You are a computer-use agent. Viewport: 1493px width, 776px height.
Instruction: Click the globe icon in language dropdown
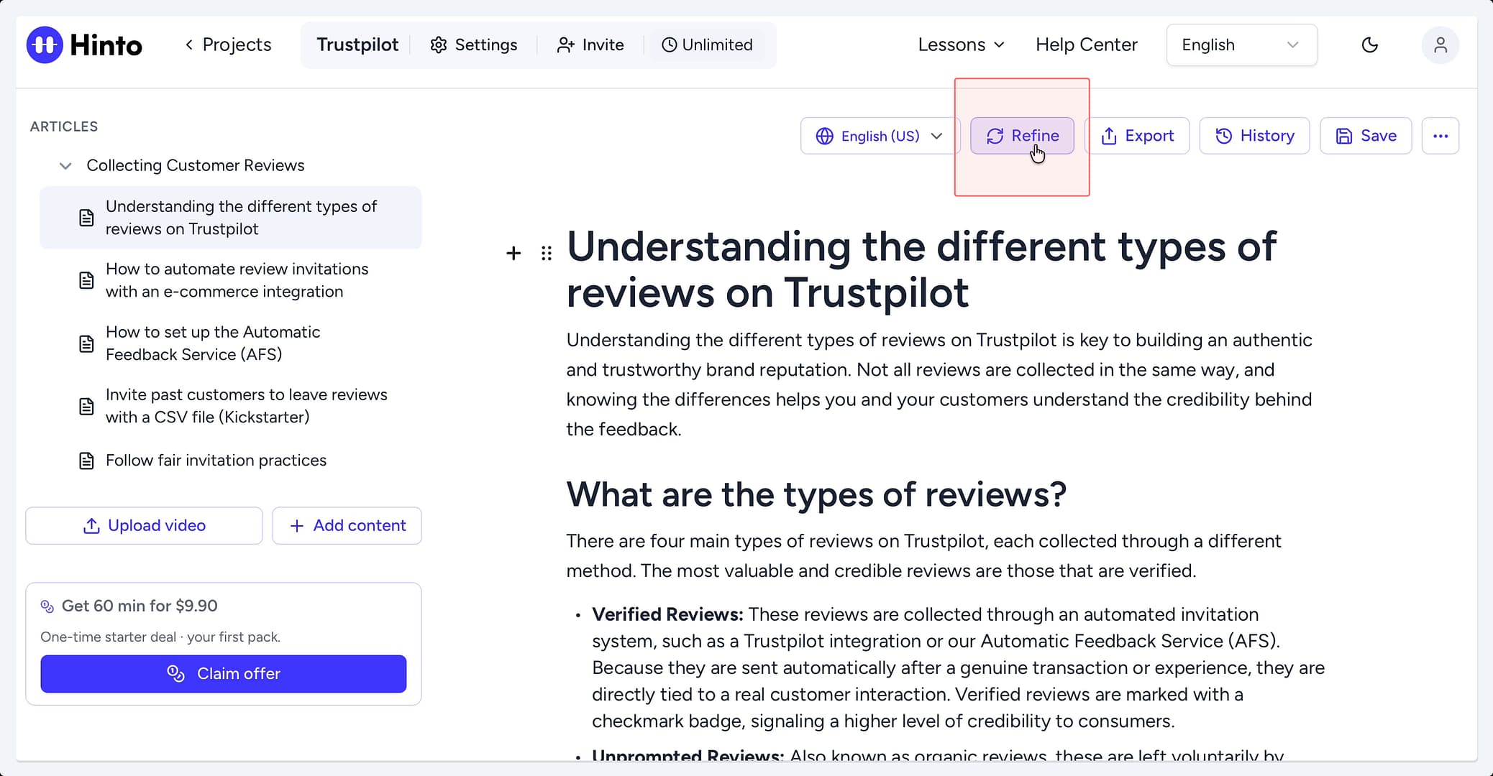[x=825, y=136]
